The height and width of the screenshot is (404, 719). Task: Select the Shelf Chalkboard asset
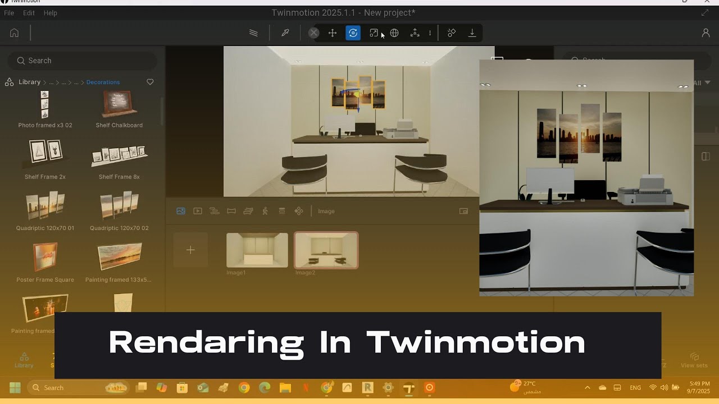[x=119, y=109]
